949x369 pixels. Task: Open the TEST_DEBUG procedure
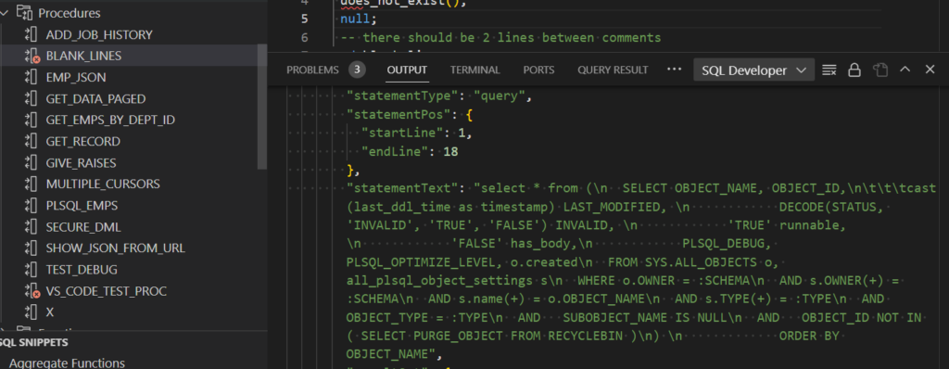pyautogui.click(x=82, y=270)
